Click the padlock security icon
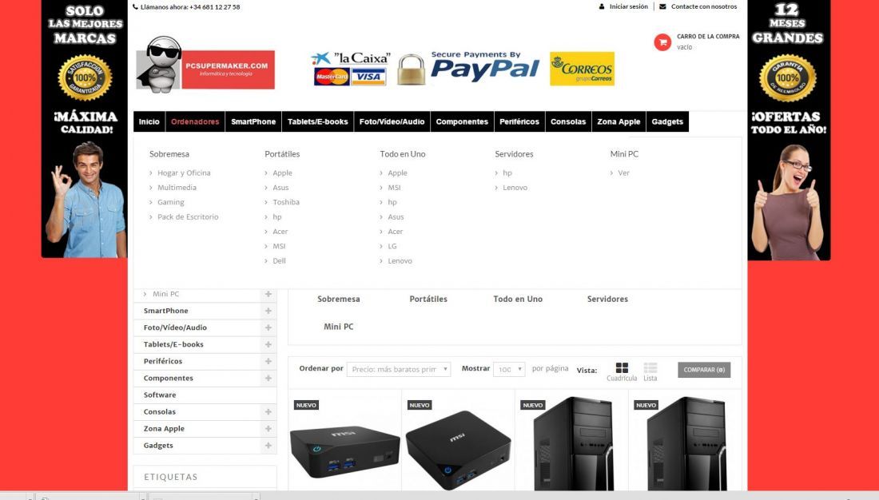The image size is (879, 500). coord(411,69)
